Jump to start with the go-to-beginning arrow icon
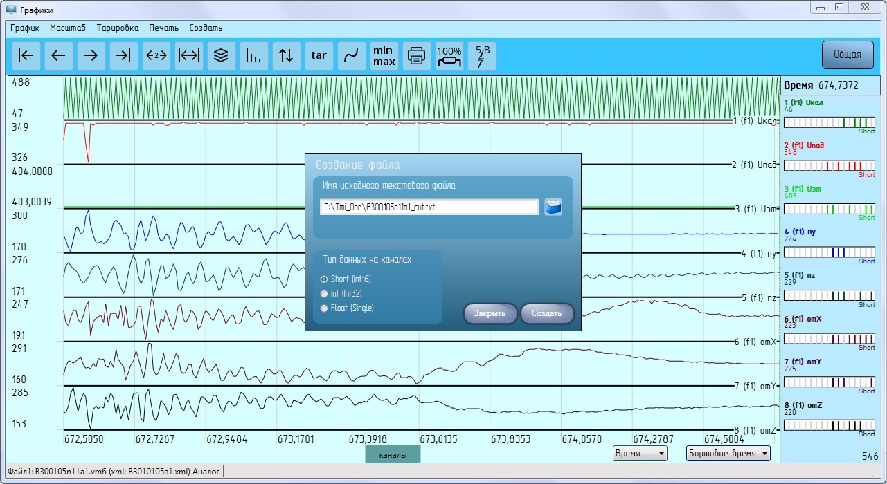The width and height of the screenshot is (887, 484). [26, 56]
